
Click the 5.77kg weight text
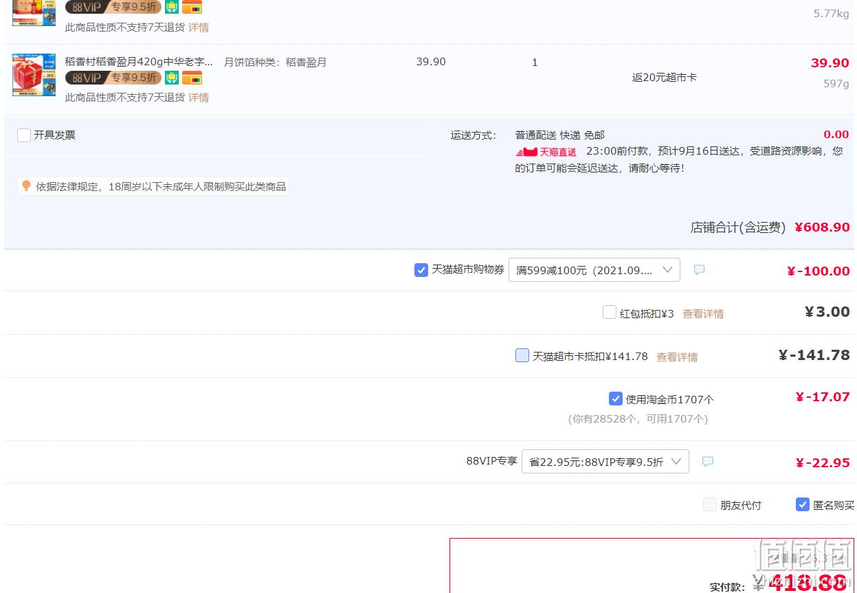(832, 14)
